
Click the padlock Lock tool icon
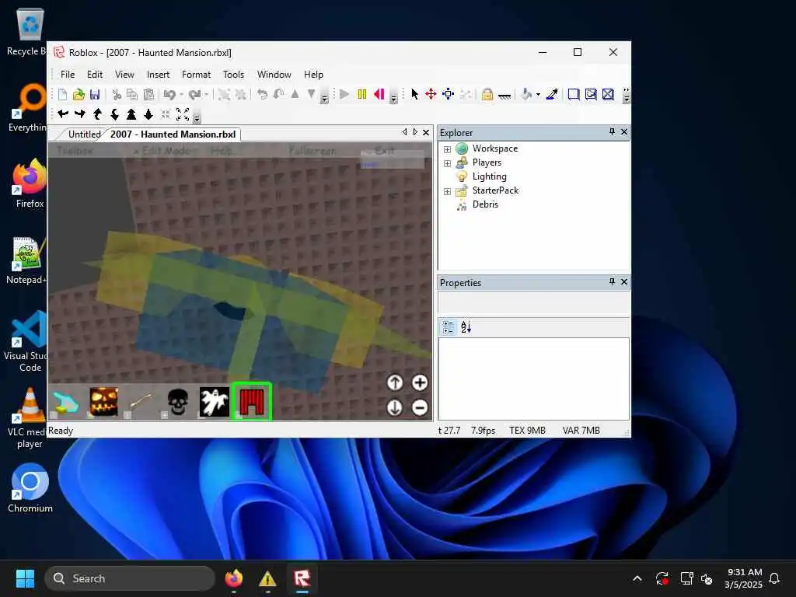tap(487, 94)
